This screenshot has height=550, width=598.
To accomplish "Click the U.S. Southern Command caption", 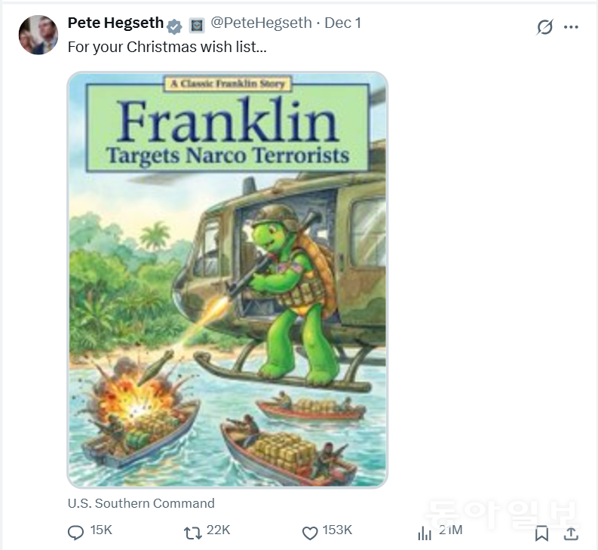I will point(141,503).
